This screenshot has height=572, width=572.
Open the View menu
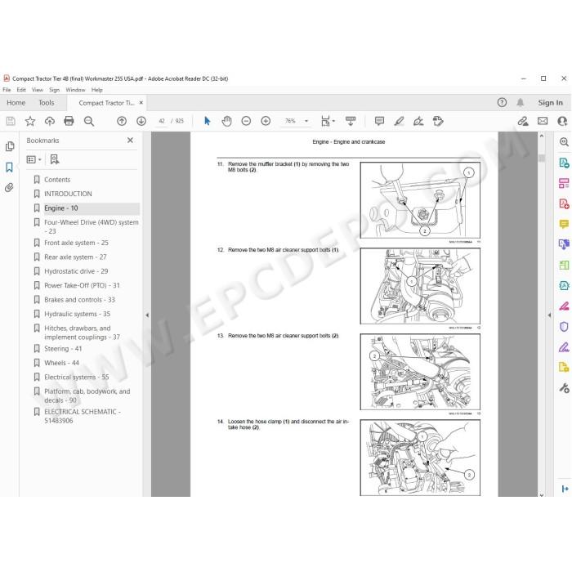[38, 90]
